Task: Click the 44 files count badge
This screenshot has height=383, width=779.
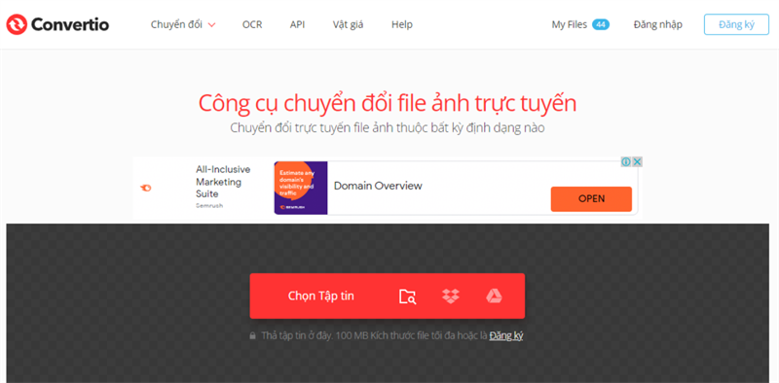Action: pos(601,24)
